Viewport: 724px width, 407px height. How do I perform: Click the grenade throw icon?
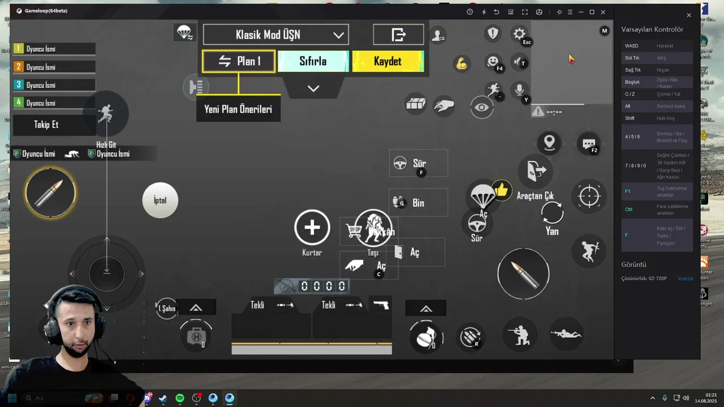pos(426,336)
